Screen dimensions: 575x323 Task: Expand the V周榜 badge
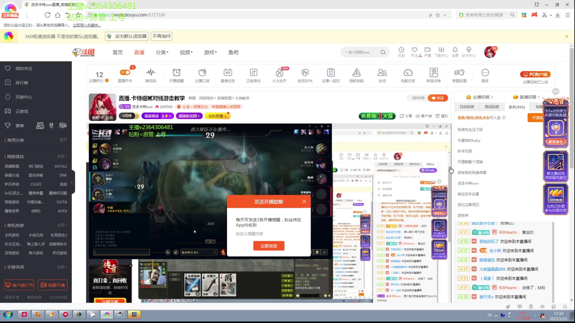[x=129, y=116]
